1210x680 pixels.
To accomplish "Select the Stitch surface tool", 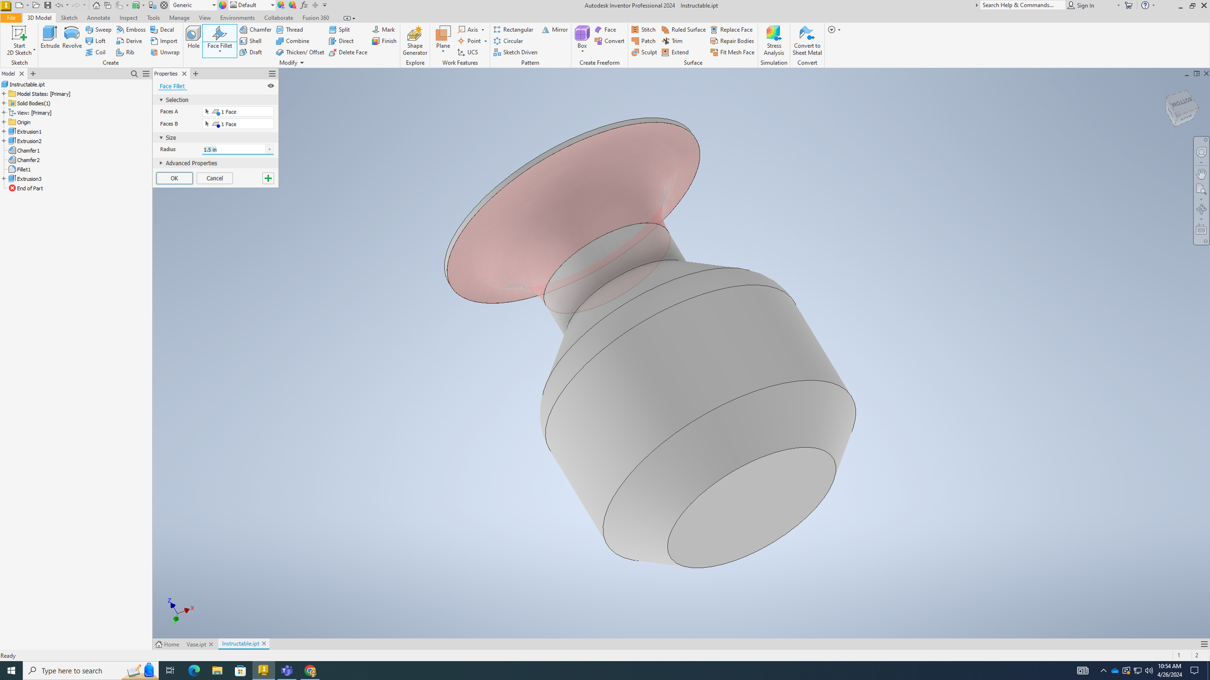I will coord(643,29).
